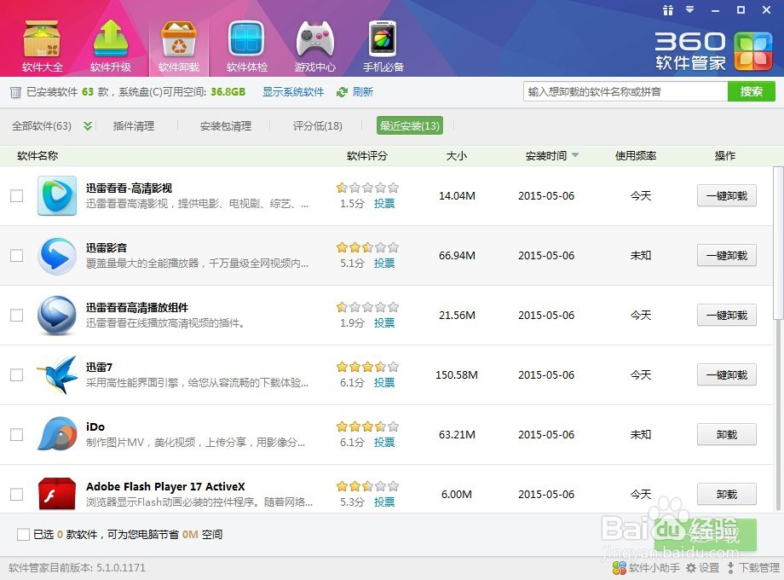Click the 迅雷7 hummingbird icon
Viewport: 784px width, 580px height.
[57, 374]
